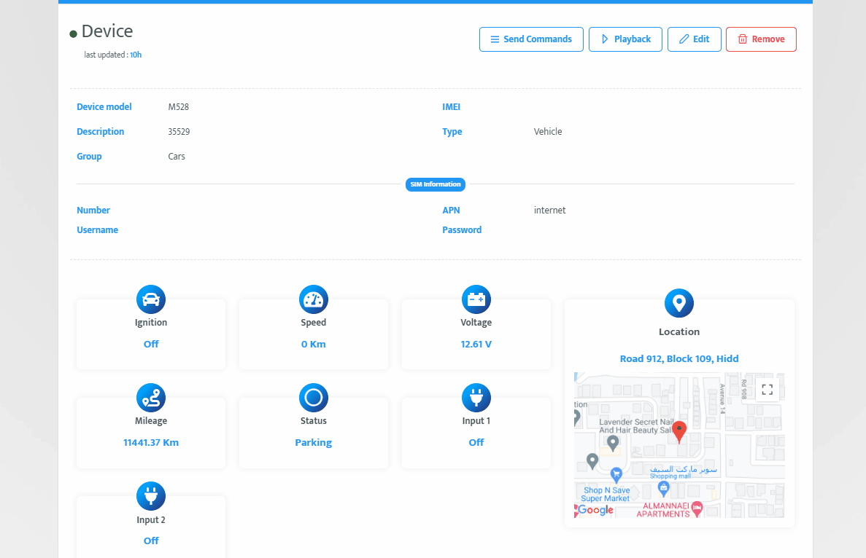Click the ALMANNAEI Apartments map marker
This screenshot has height=558, width=866.
[697, 508]
